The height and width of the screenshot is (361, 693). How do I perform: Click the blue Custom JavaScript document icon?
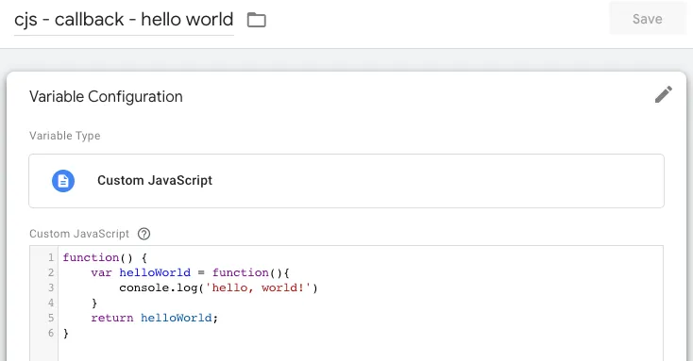63,181
